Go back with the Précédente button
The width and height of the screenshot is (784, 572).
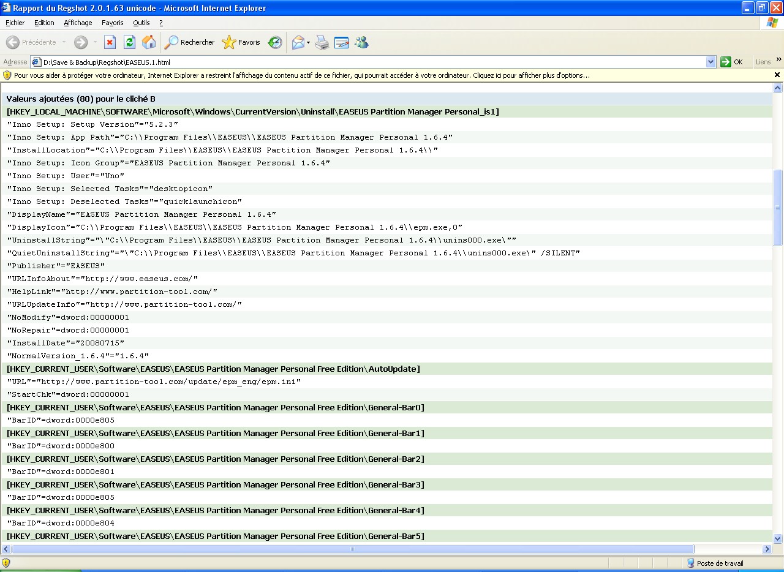pyautogui.click(x=32, y=42)
